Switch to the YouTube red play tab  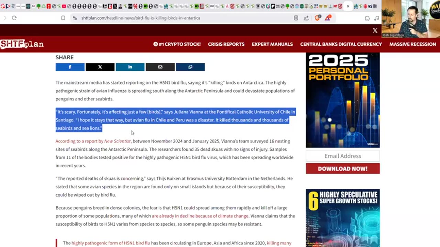pos(64,6)
